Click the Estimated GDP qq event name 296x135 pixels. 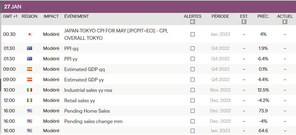pyautogui.click(x=85, y=69)
